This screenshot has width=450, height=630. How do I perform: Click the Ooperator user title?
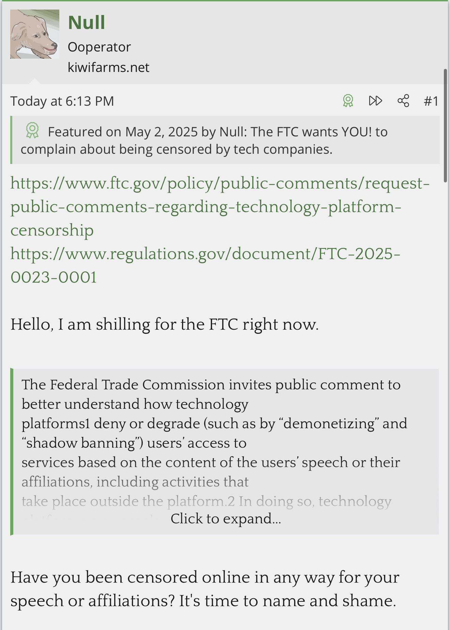[x=99, y=47]
